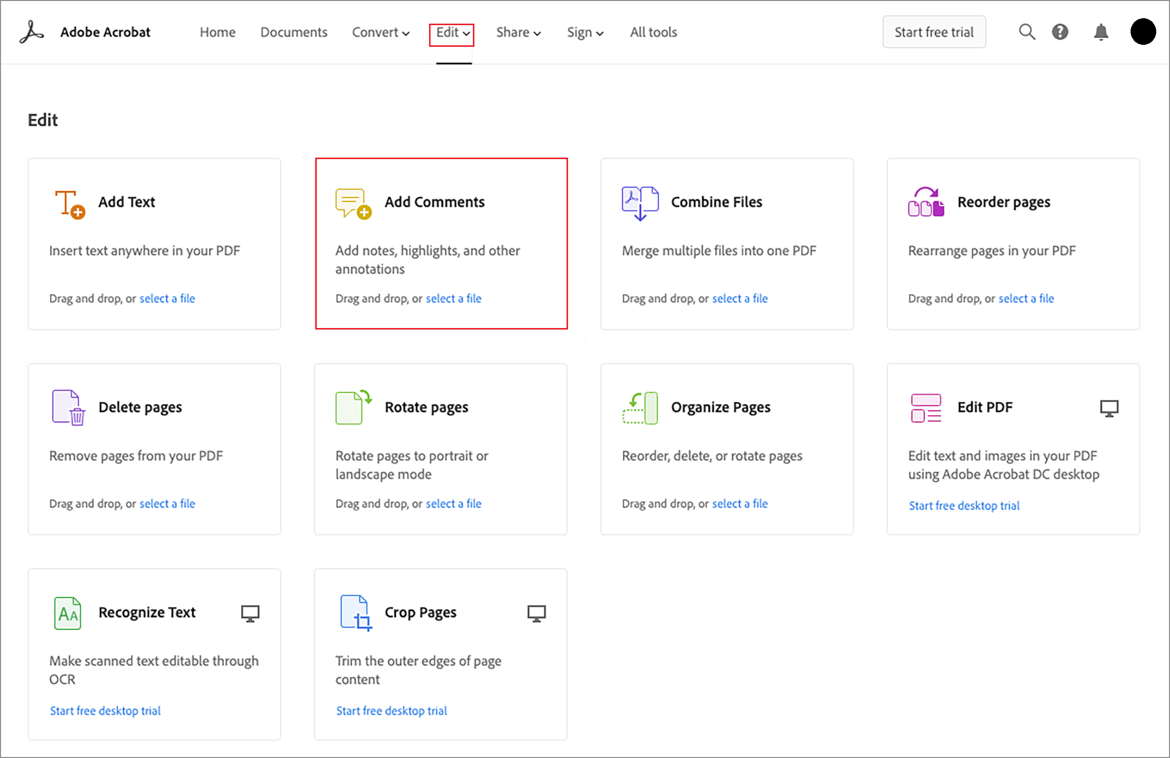Click the Reorder Pages tool icon
The width and height of the screenshot is (1170, 758).
point(926,202)
